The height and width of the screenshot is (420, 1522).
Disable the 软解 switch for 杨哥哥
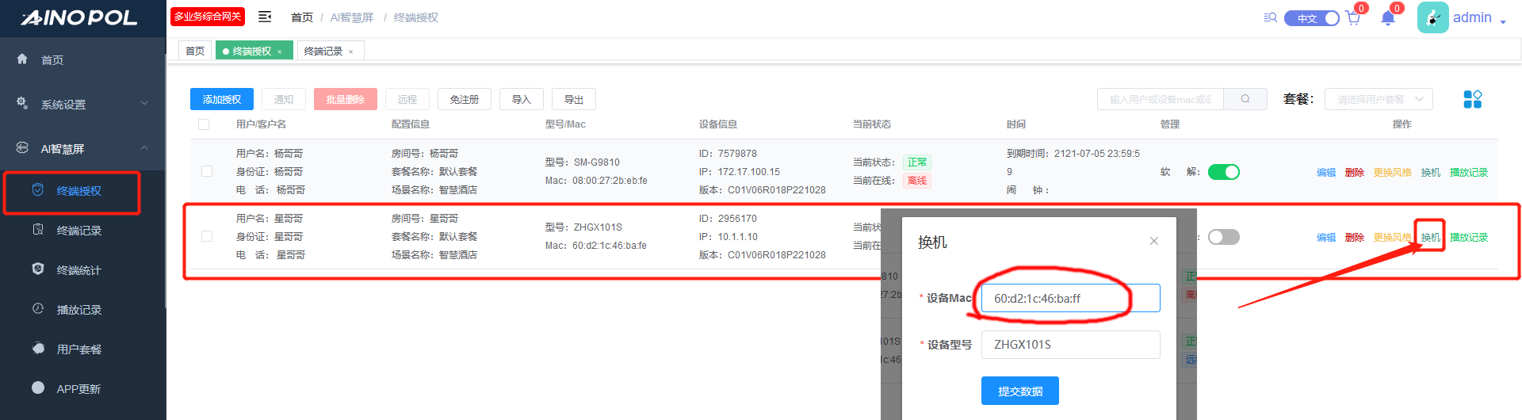[x=1223, y=172]
